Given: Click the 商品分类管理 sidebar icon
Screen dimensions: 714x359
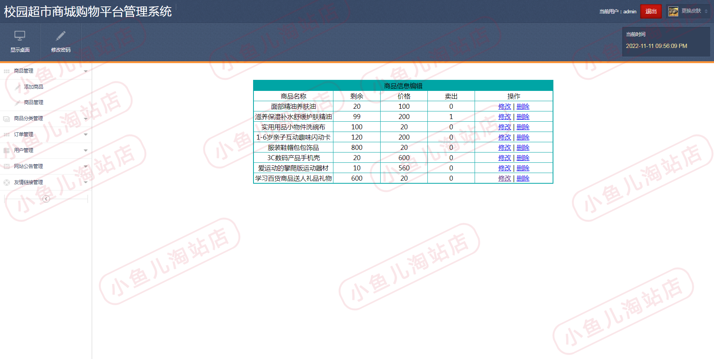Looking at the screenshot, I should click(x=6, y=119).
